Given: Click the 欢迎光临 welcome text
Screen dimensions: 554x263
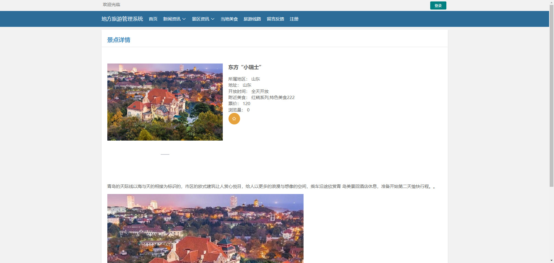Looking at the screenshot, I should (x=111, y=5).
